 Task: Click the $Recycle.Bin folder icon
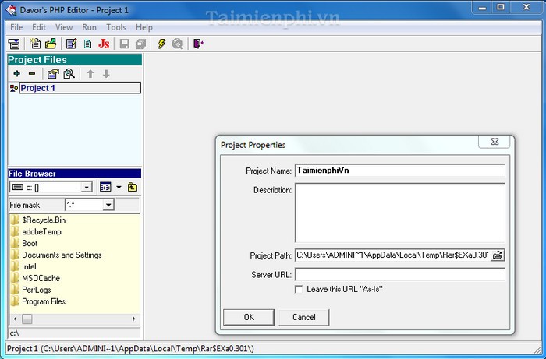click(15, 220)
